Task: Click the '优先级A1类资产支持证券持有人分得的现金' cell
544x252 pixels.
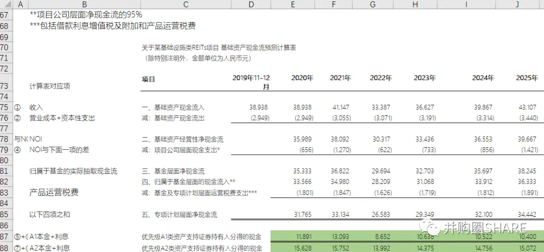Action: point(201,237)
